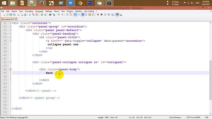Click the 'collapse panel one' text on line 37
Screen dimensions: 212x119
coord(63,44)
